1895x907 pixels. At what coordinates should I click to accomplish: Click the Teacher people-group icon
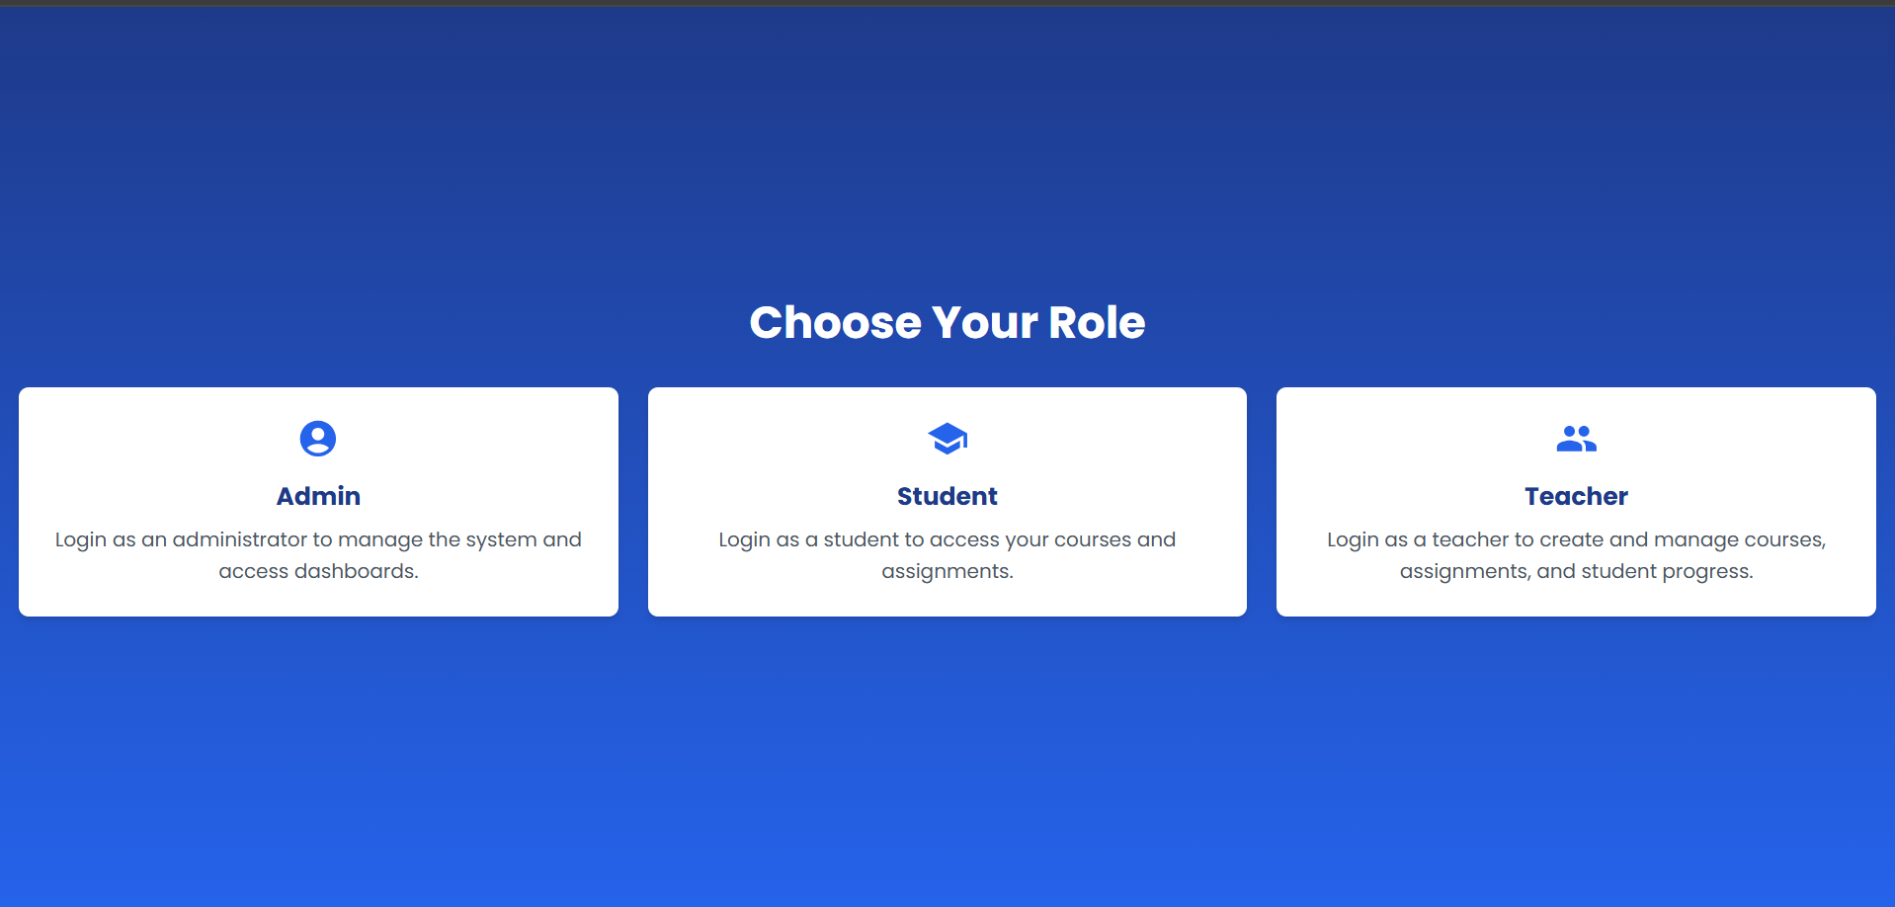click(1576, 439)
